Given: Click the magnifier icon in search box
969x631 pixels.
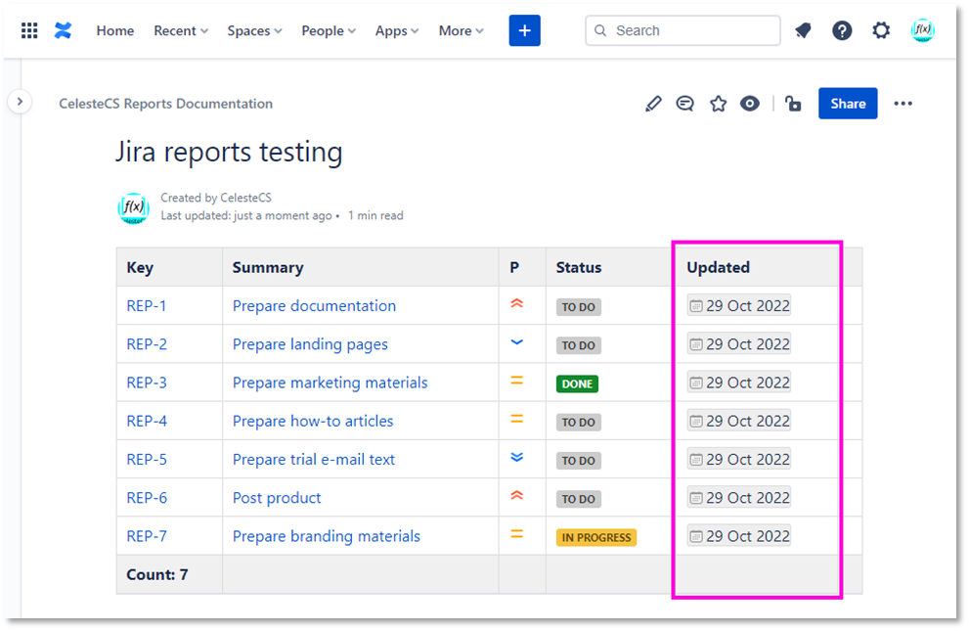Looking at the screenshot, I should coord(600,30).
